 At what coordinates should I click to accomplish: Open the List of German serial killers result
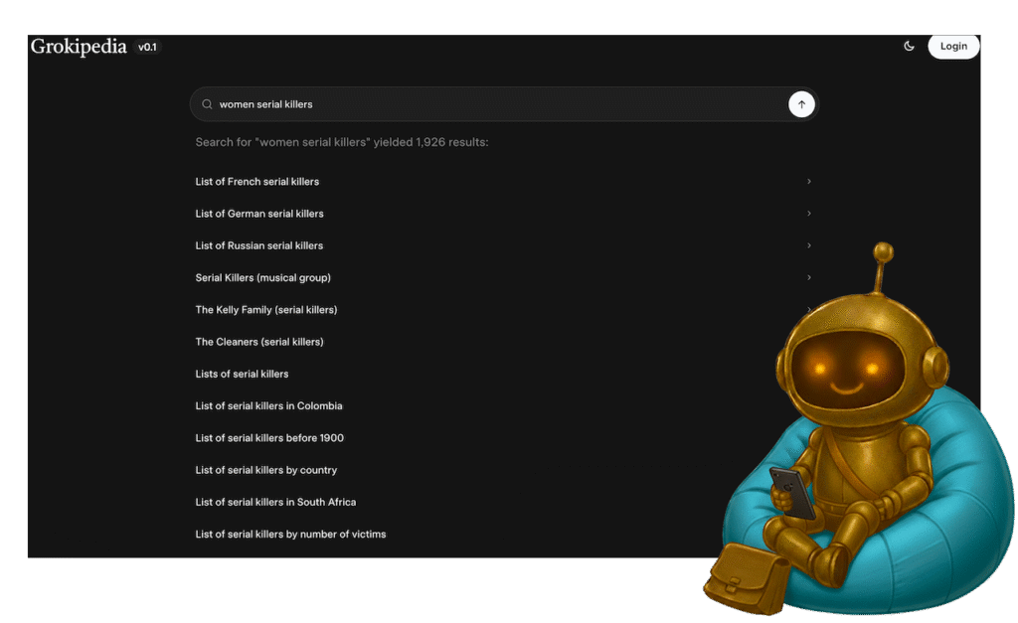tap(258, 213)
